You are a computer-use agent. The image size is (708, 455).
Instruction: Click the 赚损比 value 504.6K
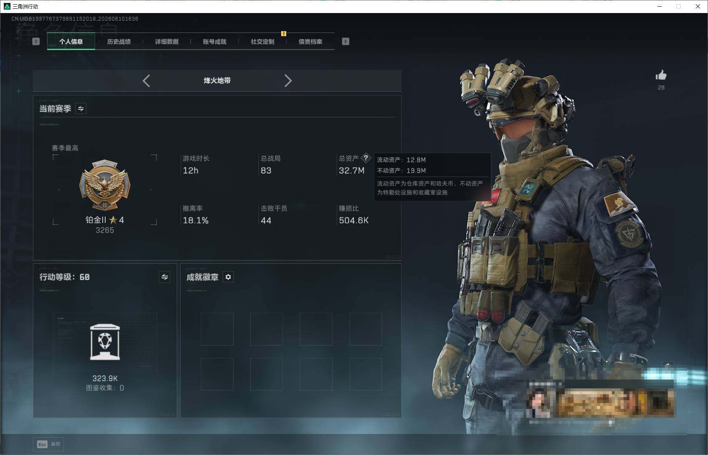[x=354, y=220]
